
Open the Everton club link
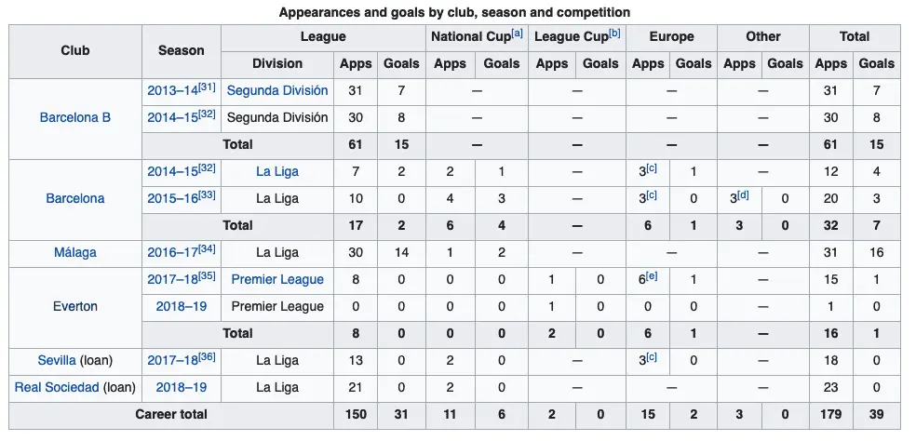tap(74, 306)
